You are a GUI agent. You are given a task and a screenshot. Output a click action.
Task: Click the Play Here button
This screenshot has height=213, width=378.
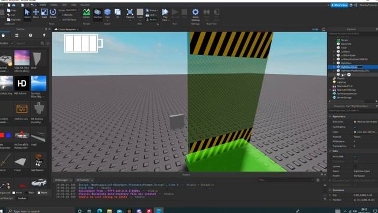pos(165,14)
